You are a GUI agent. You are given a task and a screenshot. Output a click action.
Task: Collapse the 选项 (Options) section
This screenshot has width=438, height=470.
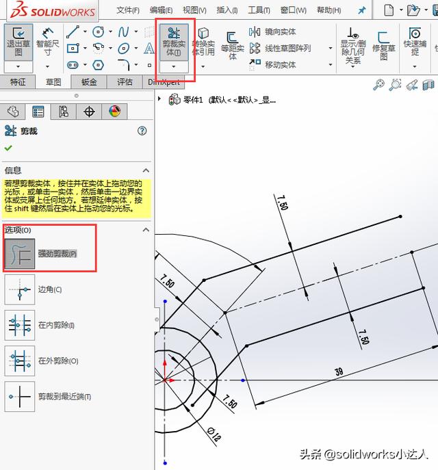(146, 230)
